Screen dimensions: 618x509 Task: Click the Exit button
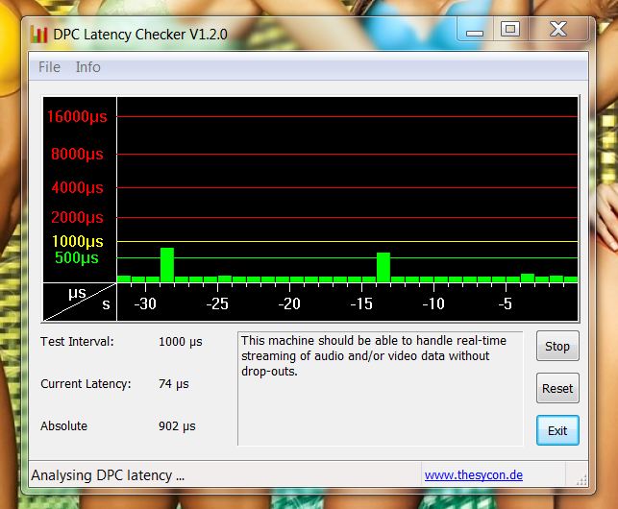pyautogui.click(x=557, y=430)
